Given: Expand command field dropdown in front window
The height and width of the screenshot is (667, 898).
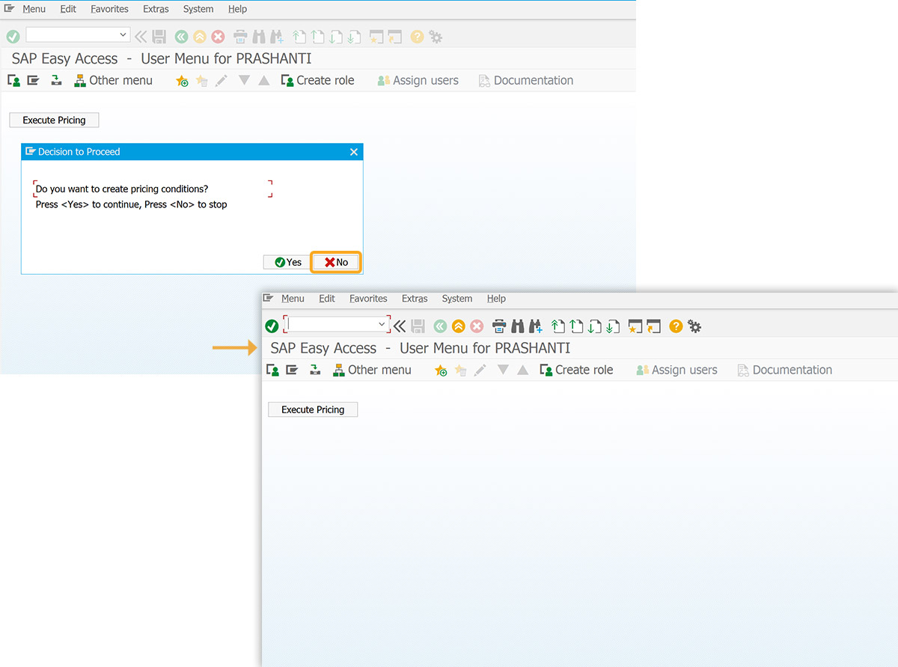Looking at the screenshot, I should 382,325.
